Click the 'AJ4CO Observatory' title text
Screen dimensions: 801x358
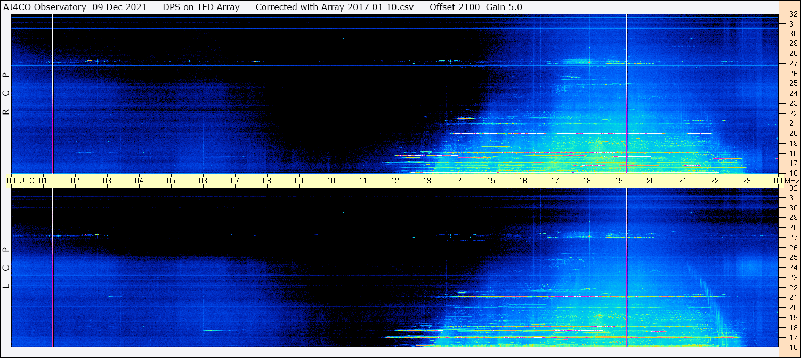44,7
